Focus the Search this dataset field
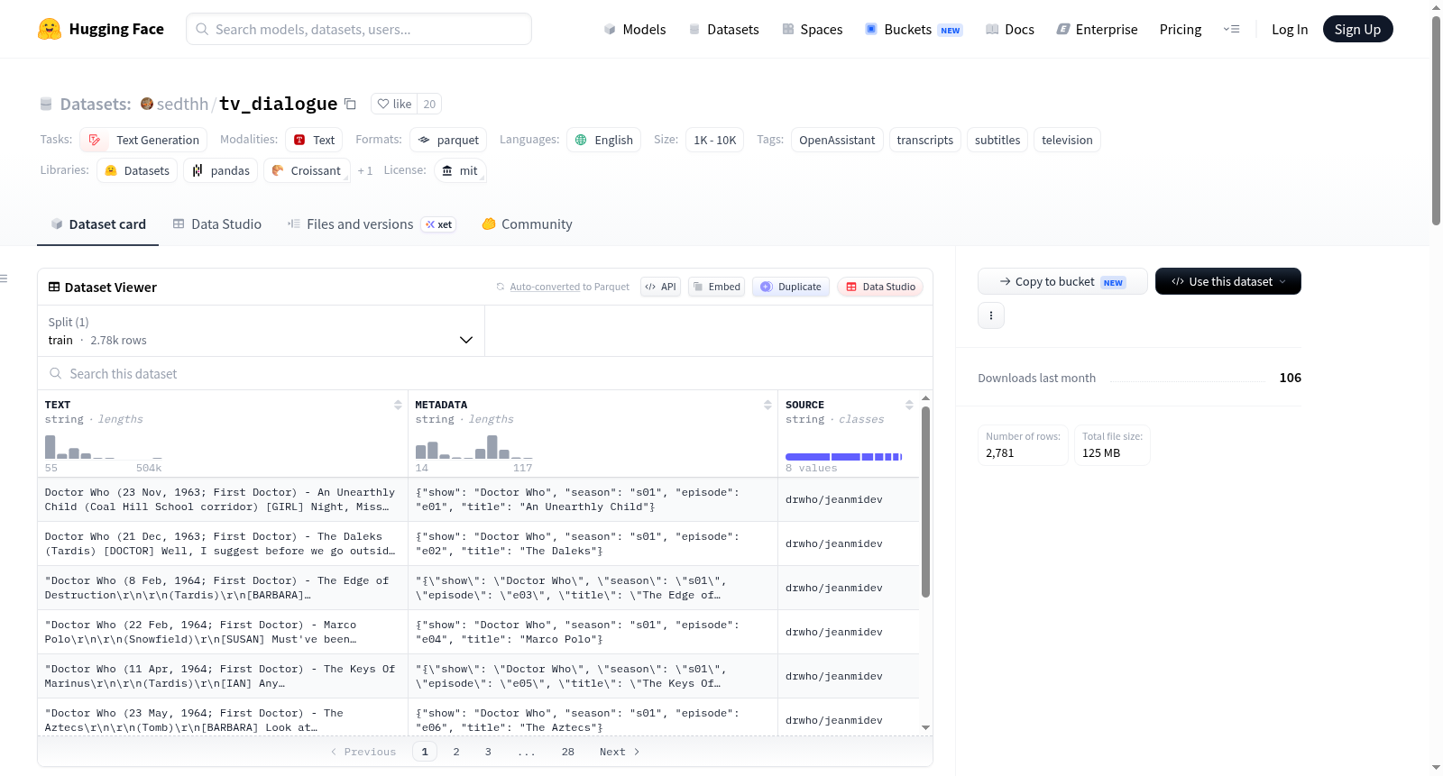 point(485,373)
